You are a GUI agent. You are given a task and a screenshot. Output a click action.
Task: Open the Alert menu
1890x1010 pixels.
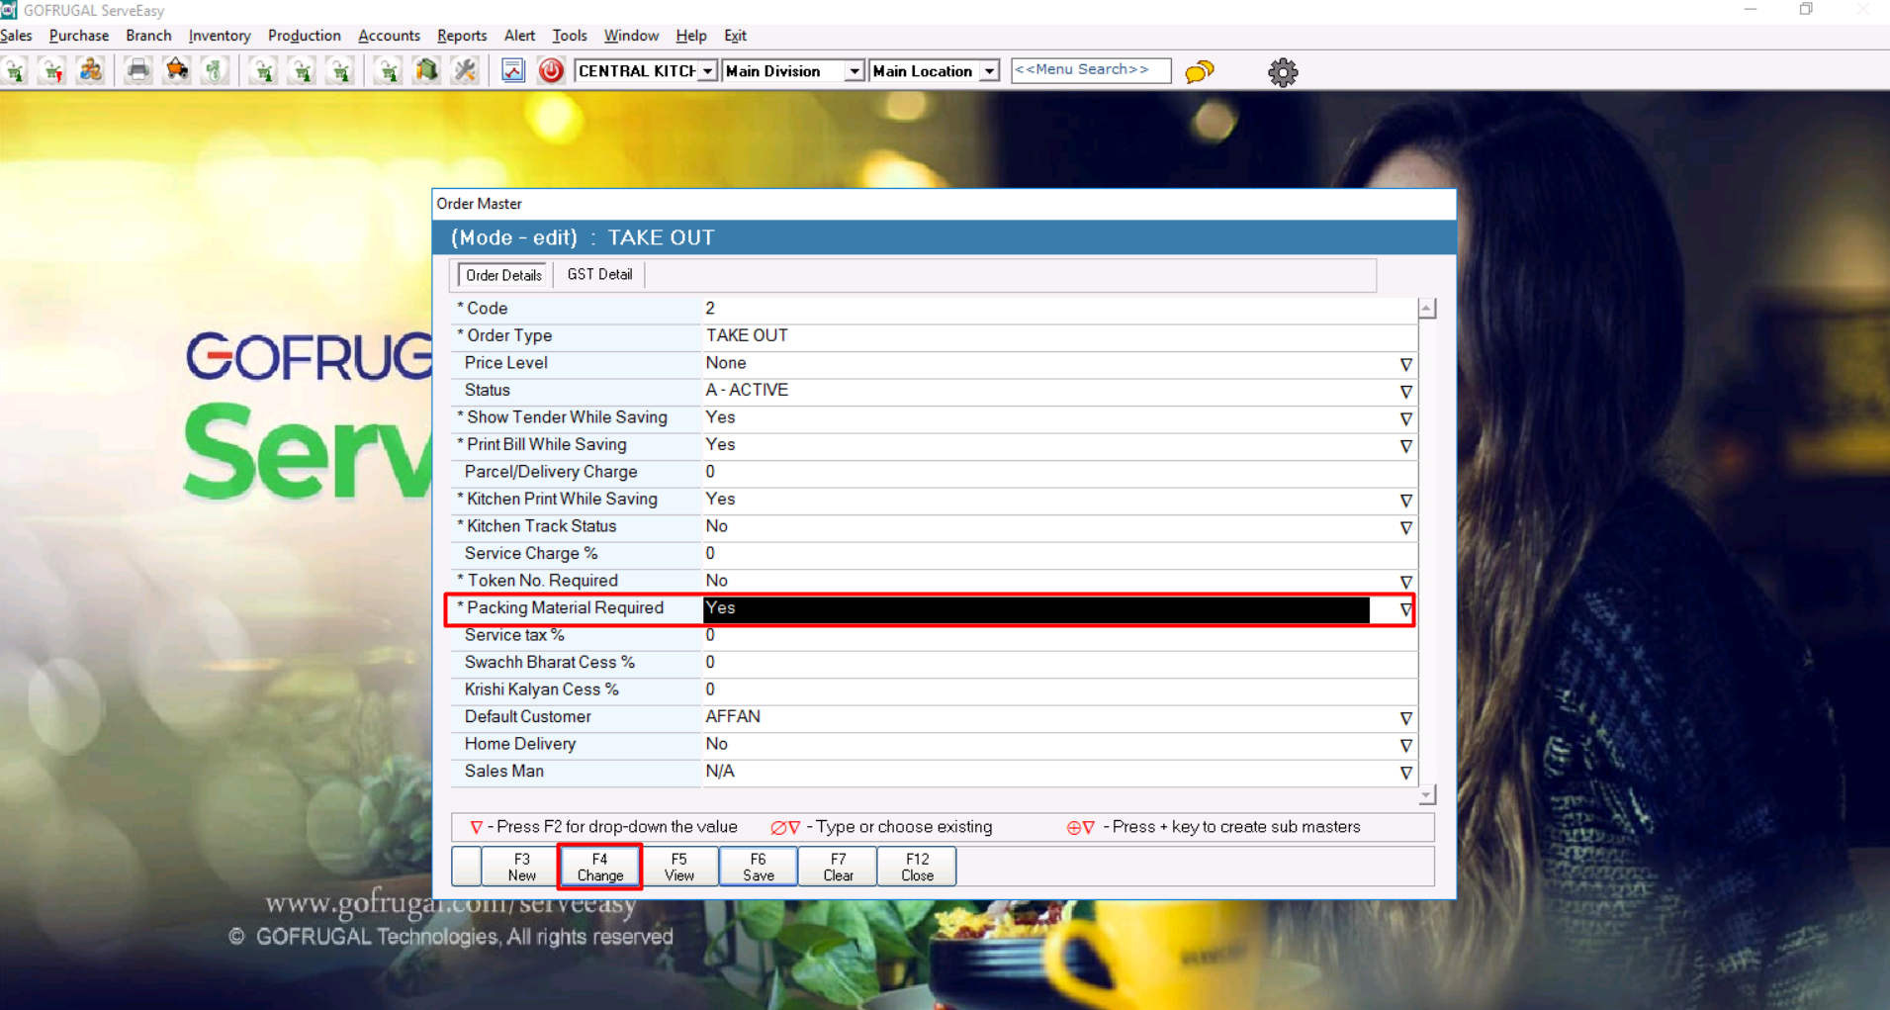click(519, 36)
